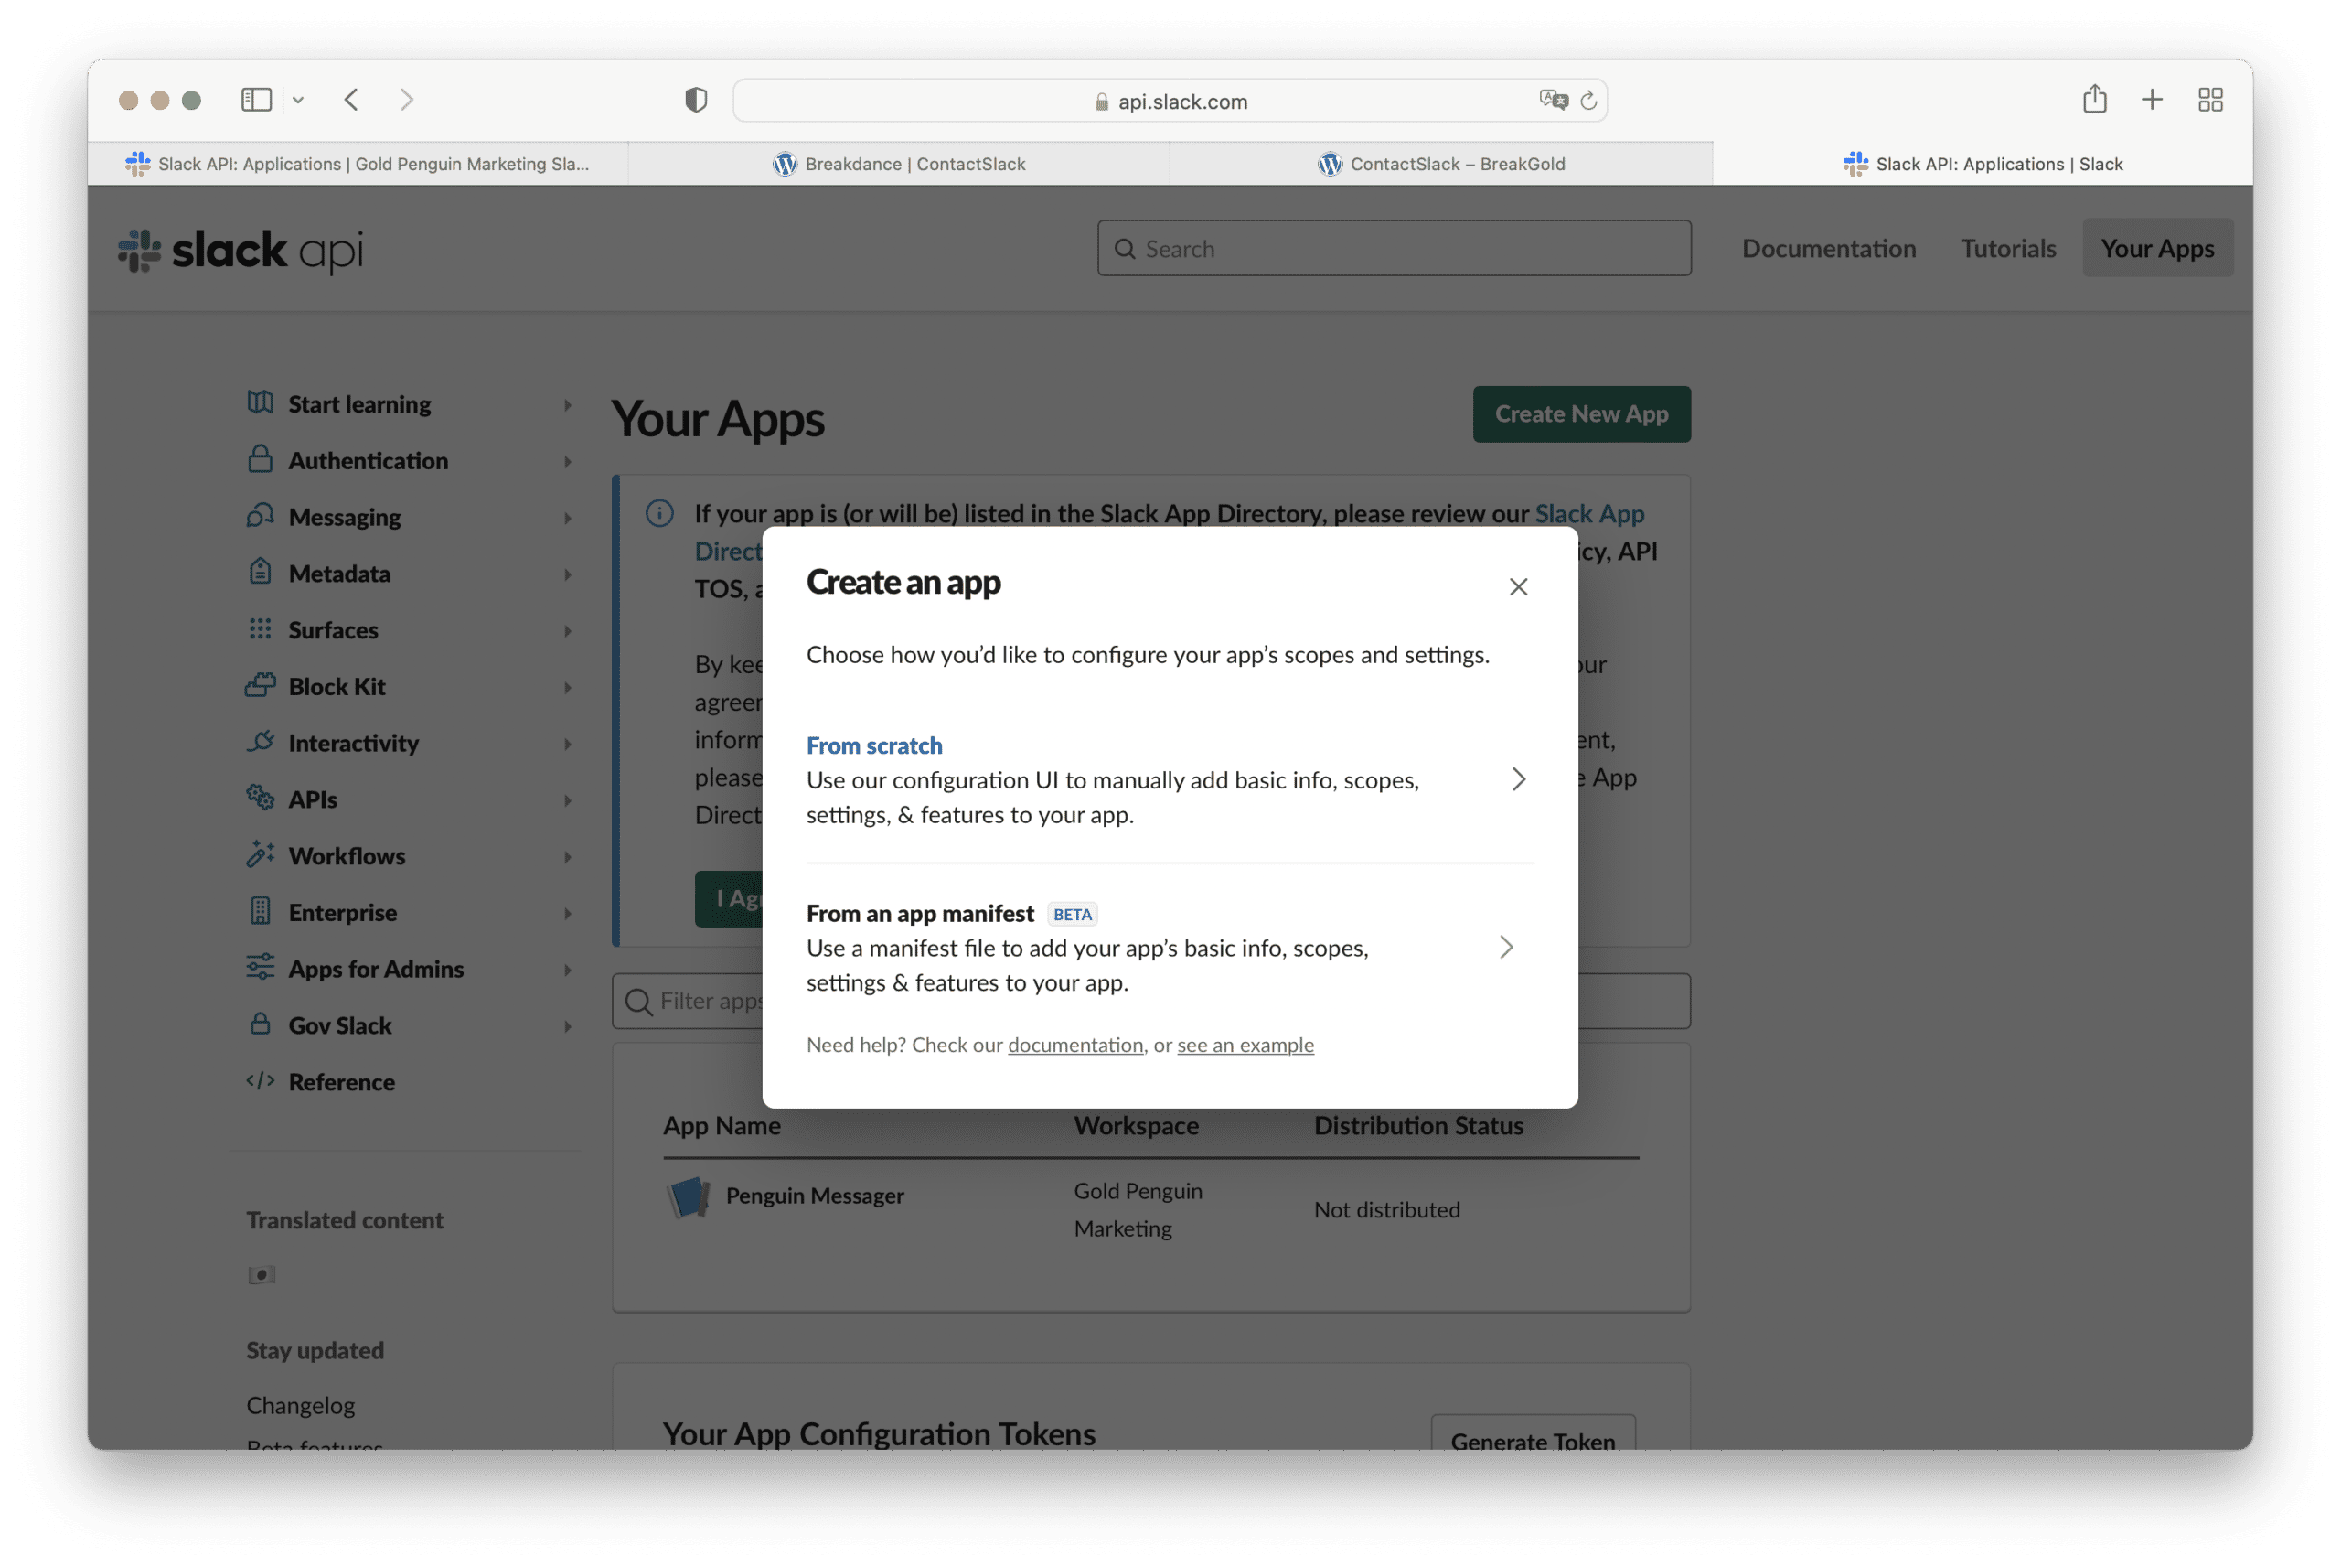Open a new tab with plus icon
The width and height of the screenshot is (2341, 1566).
2153,100
